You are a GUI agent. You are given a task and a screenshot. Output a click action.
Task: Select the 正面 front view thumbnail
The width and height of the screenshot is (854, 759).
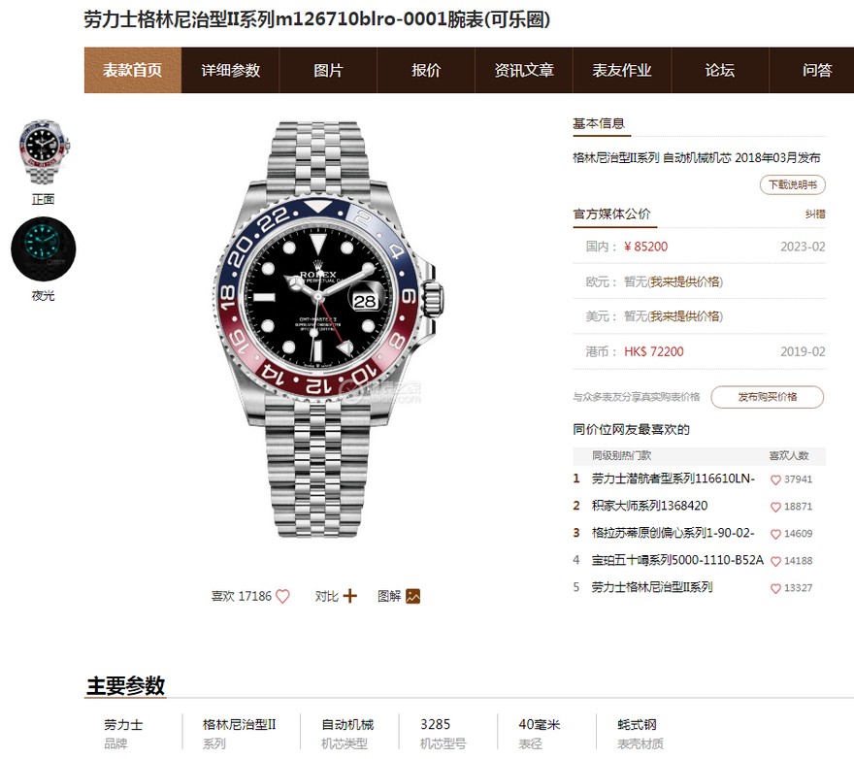[44, 152]
